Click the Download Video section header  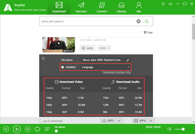[69, 82]
